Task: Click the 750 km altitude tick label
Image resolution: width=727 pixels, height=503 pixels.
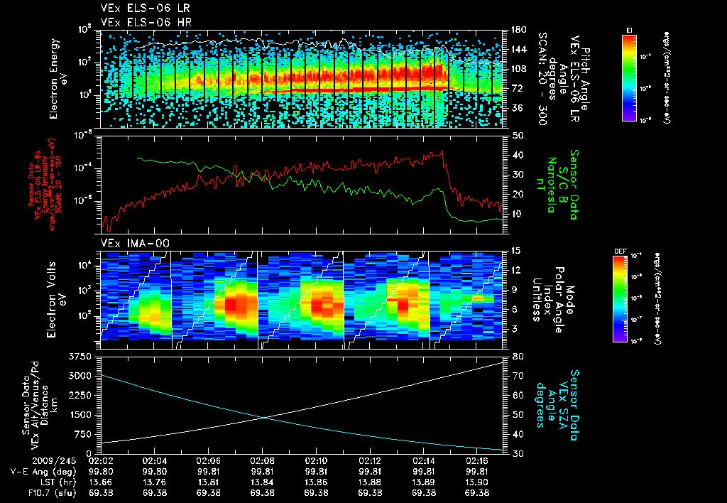Action: click(82, 434)
